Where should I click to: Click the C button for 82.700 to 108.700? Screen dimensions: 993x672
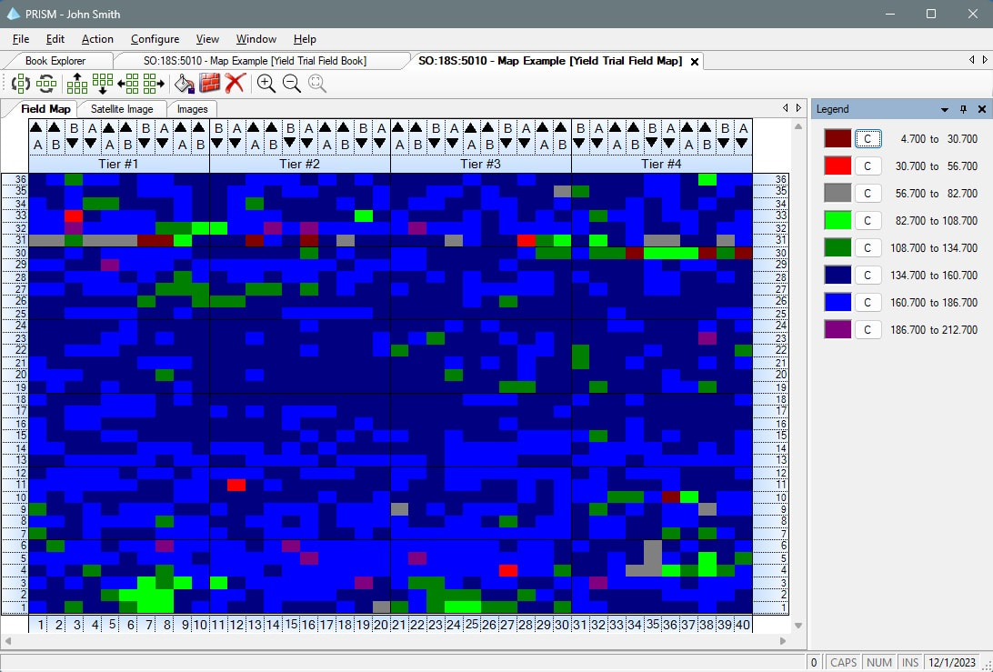click(868, 220)
